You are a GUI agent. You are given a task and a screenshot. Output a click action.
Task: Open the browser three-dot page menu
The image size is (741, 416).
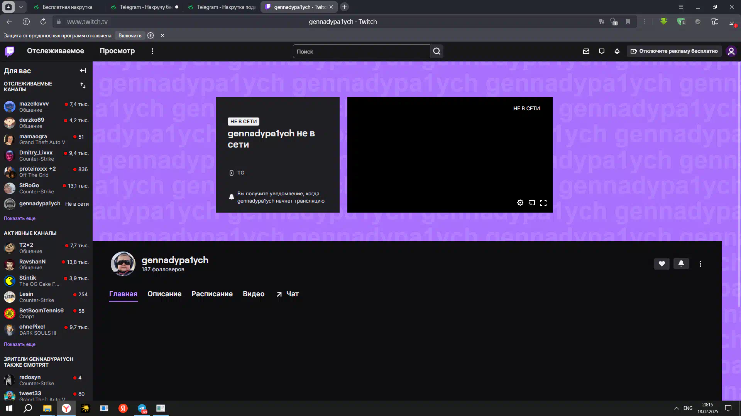pyautogui.click(x=645, y=22)
